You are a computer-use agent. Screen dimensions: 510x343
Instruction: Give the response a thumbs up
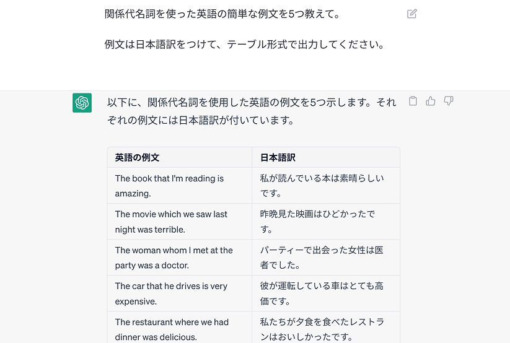(430, 101)
